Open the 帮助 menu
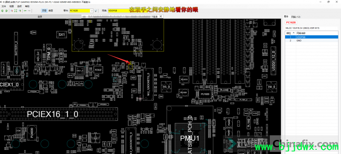Viewport: 341px width, 154px height. (27, 6)
